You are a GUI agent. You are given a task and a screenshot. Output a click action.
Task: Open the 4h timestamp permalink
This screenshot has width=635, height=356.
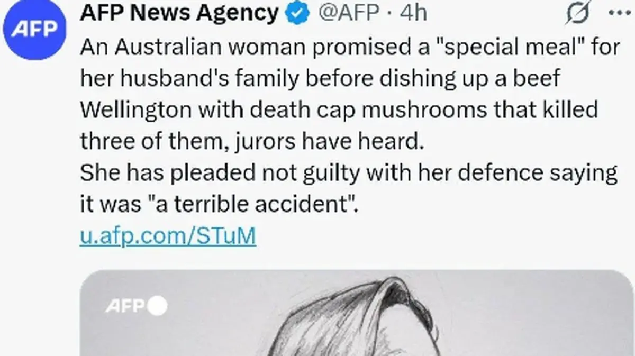point(413,13)
